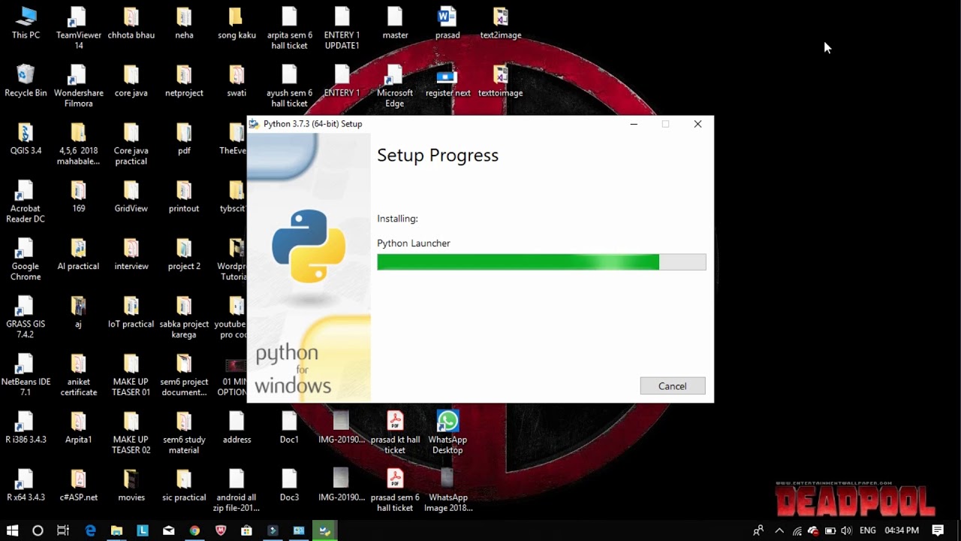961x541 pixels.
Task: Open Task View in taskbar
Action: coord(63,530)
